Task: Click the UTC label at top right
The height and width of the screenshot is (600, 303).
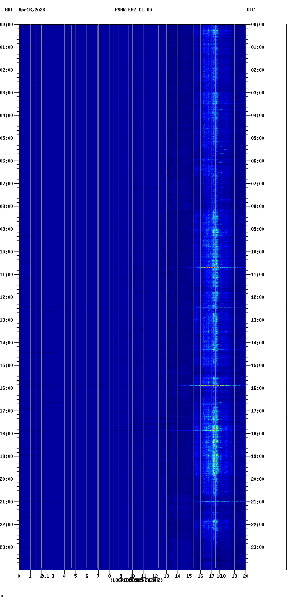Action: (251, 10)
